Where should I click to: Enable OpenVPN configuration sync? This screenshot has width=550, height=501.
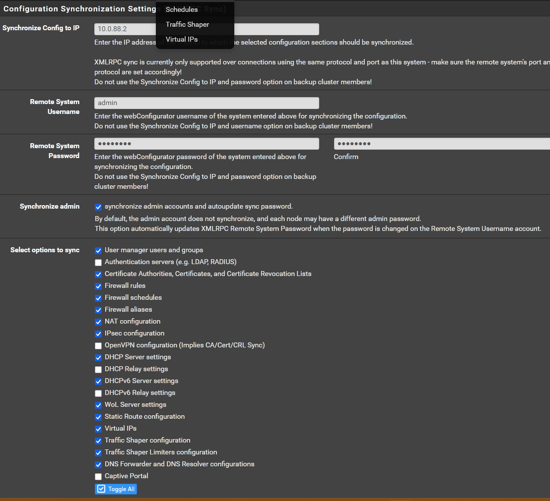pyautogui.click(x=98, y=346)
